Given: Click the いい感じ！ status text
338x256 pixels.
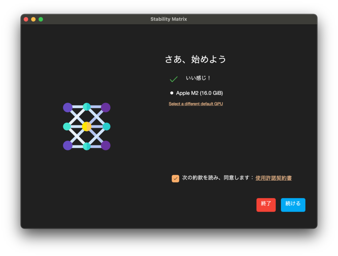Looking at the screenshot, I should click(198, 78).
